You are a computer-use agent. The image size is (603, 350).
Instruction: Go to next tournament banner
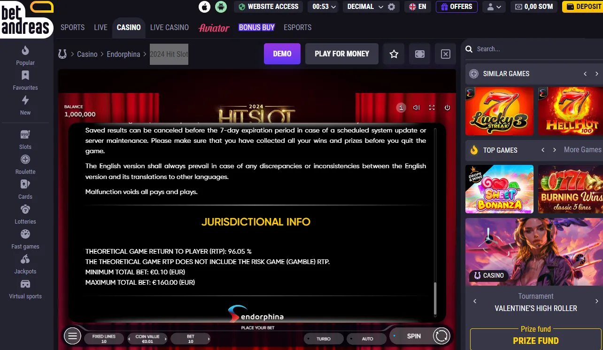tap(597, 301)
